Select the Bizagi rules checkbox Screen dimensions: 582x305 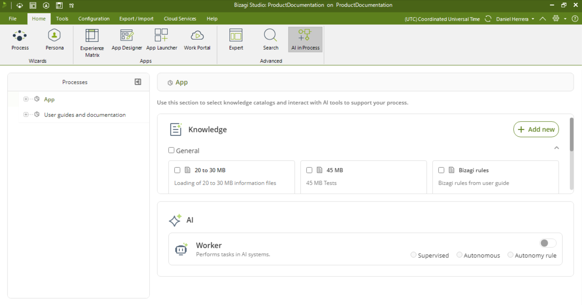pyautogui.click(x=441, y=170)
